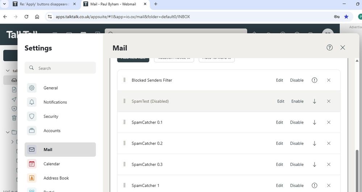Edit the SpamCatcher 0.2 rule
The image size is (362, 192).
tap(279, 143)
